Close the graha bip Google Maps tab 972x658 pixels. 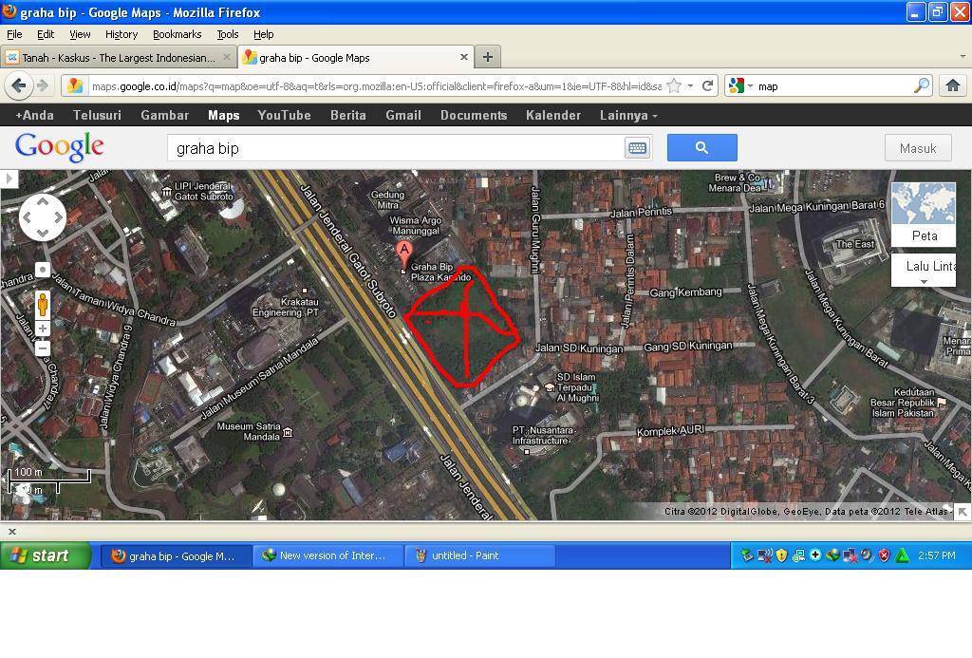463,57
